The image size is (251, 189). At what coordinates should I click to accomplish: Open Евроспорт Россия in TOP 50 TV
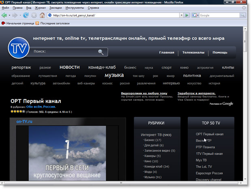pos(209,173)
